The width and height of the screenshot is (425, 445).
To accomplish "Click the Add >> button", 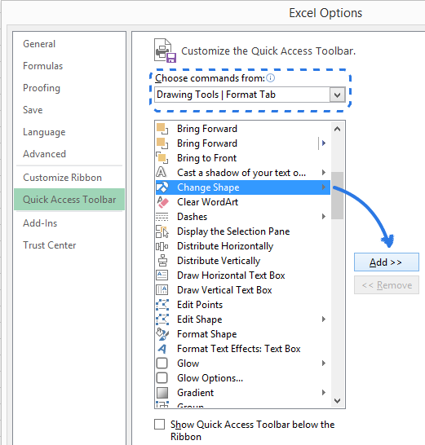I will pyautogui.click(x=387, y=262).
